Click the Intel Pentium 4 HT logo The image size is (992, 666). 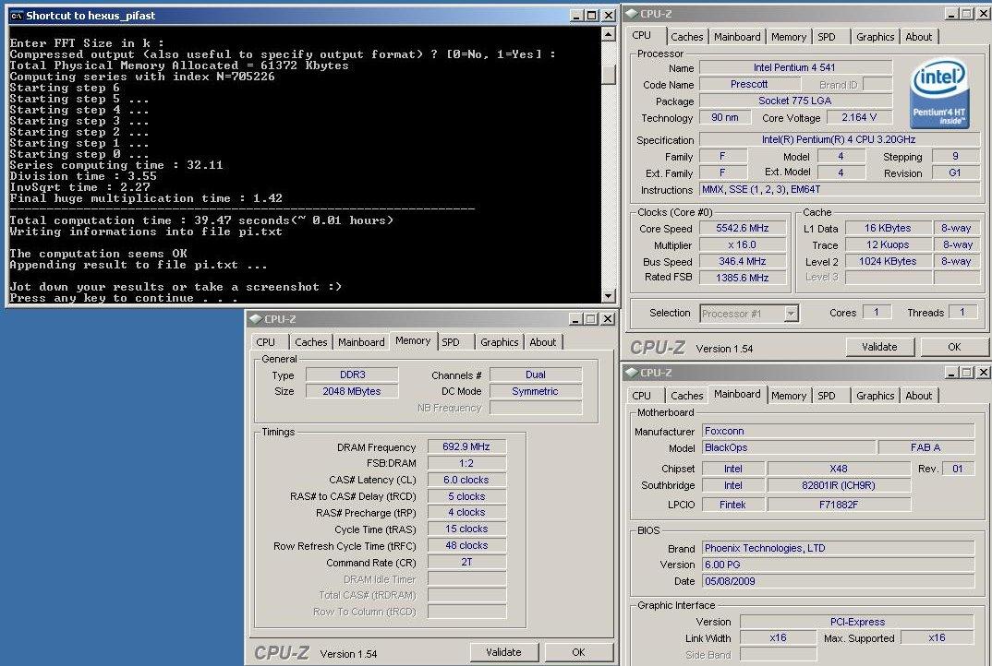[939, 93]
